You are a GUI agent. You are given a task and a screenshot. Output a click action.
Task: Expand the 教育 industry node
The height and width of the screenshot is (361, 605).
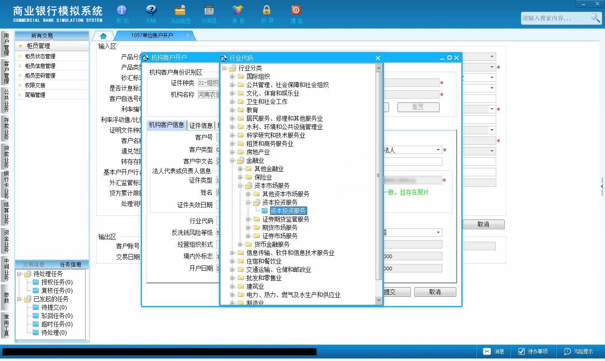click(x=232, y=110)
